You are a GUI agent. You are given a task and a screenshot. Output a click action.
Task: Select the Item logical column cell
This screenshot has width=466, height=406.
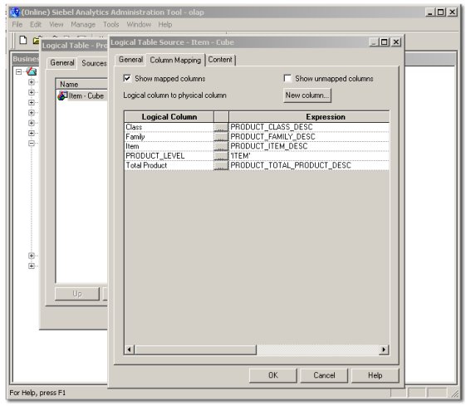click(169, 146)
